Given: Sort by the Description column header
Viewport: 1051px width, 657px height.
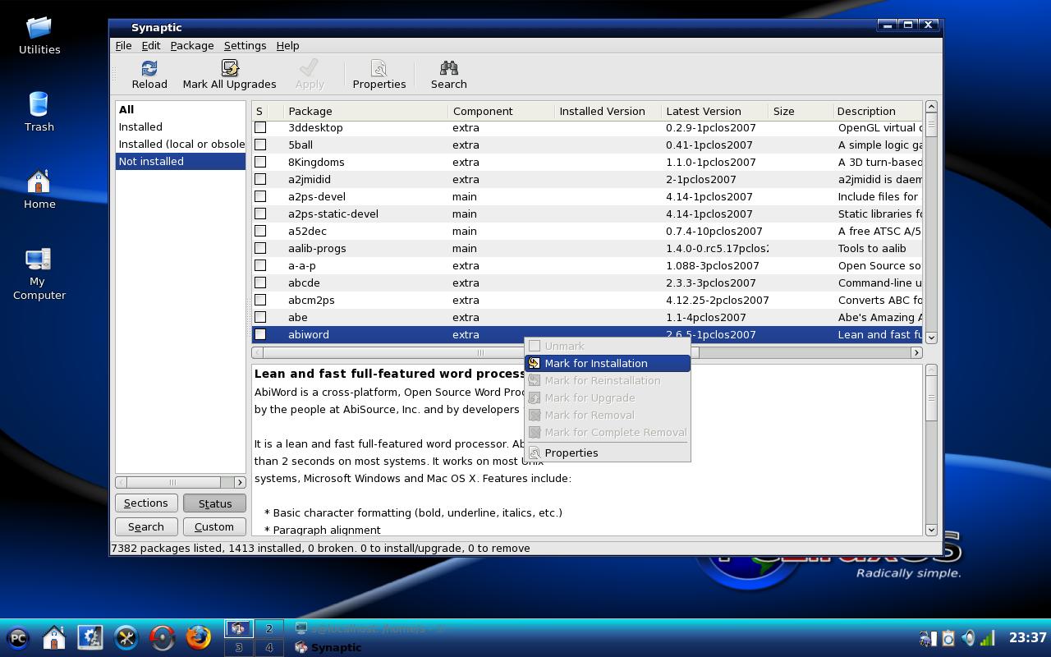Looking at the screenshot, I should click(x=878, y=111).
